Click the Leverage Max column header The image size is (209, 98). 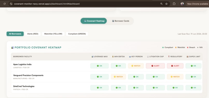[99, 57]
